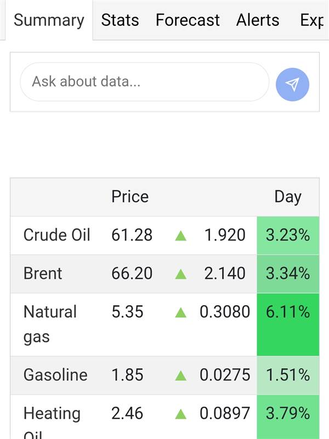Click the Brent green up arrow
329x439 pixels.
point(180,274)
